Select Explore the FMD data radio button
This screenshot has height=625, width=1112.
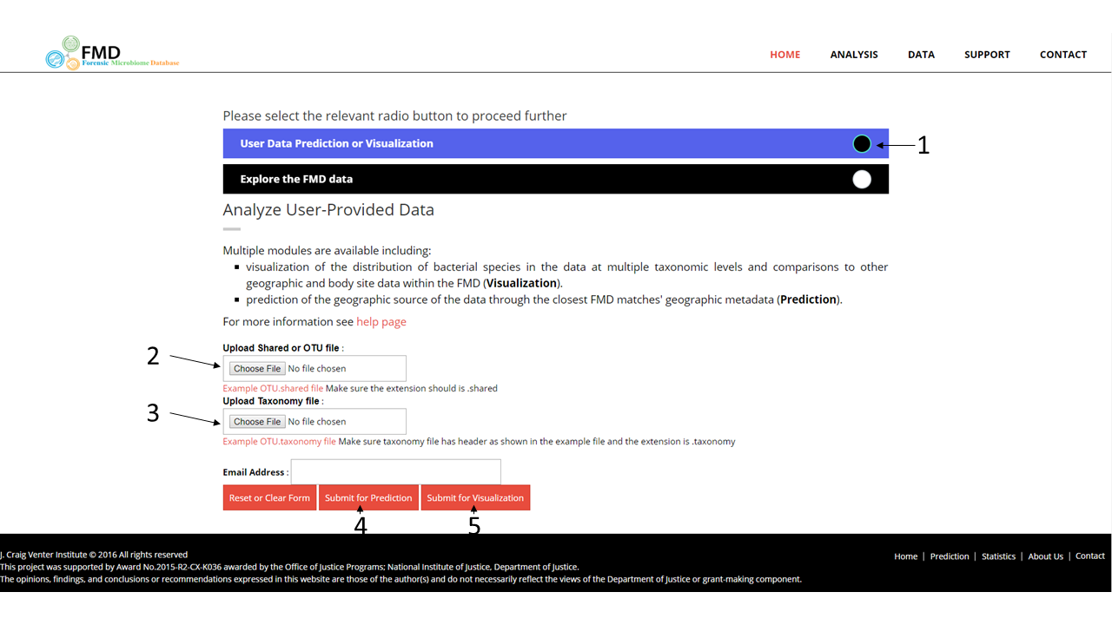[x=862, y=179]
